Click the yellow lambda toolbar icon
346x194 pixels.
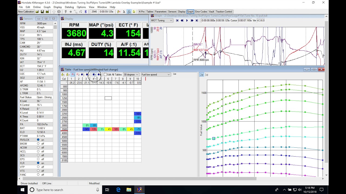(x=134, y=12)
